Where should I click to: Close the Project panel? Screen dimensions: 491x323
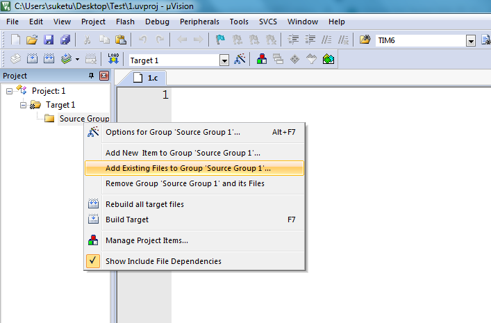(104, 76)
